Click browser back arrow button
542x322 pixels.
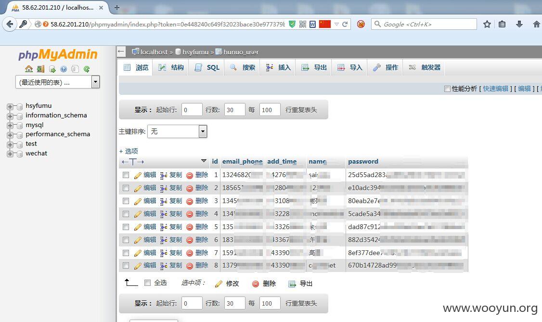coord(10,24)
